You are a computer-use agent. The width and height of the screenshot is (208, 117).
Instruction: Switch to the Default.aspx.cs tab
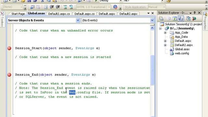point(84,14)
